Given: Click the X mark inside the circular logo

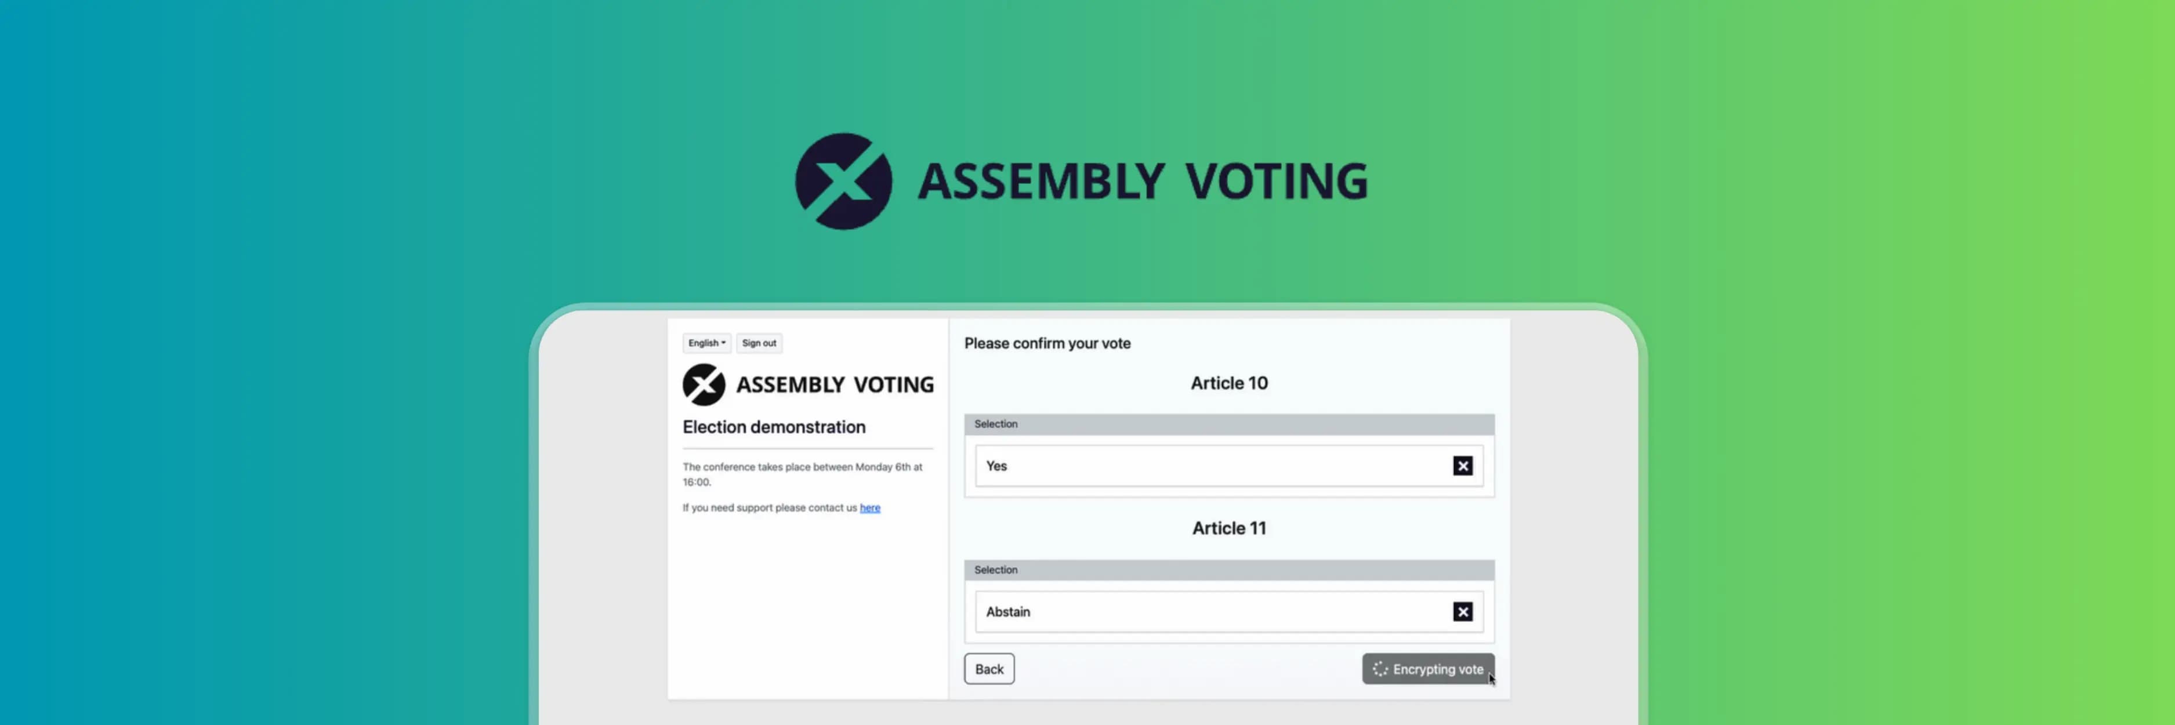Looking at the screenshot, I should click(843, 180).
